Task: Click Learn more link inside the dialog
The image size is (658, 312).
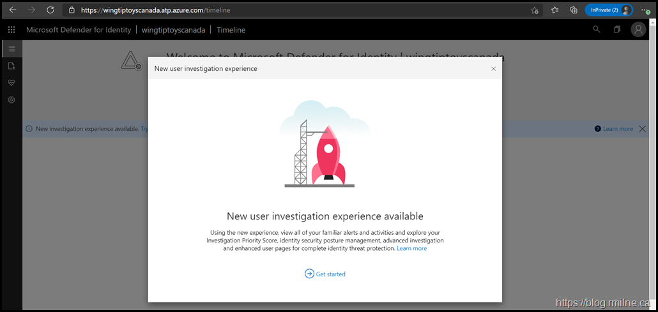Action: (x=411, y=248)
